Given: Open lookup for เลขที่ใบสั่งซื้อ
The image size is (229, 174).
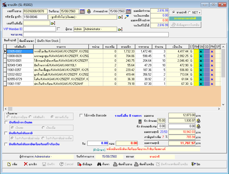Looking at the screenshot, I should (53, 23).
